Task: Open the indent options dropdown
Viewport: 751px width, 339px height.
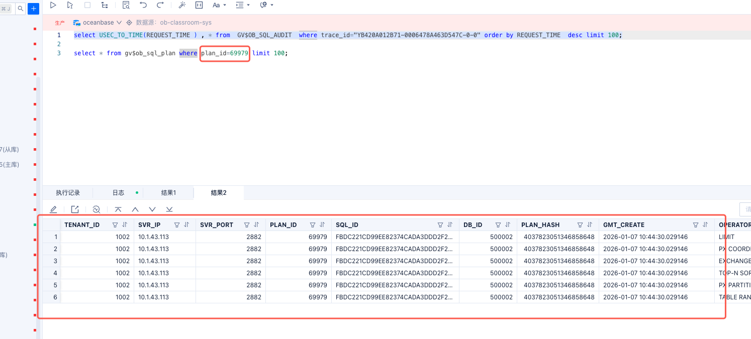Action: point(243,5)
